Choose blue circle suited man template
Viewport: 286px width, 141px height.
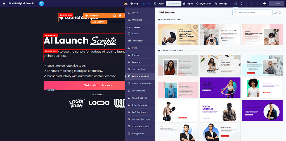(220, 132)
